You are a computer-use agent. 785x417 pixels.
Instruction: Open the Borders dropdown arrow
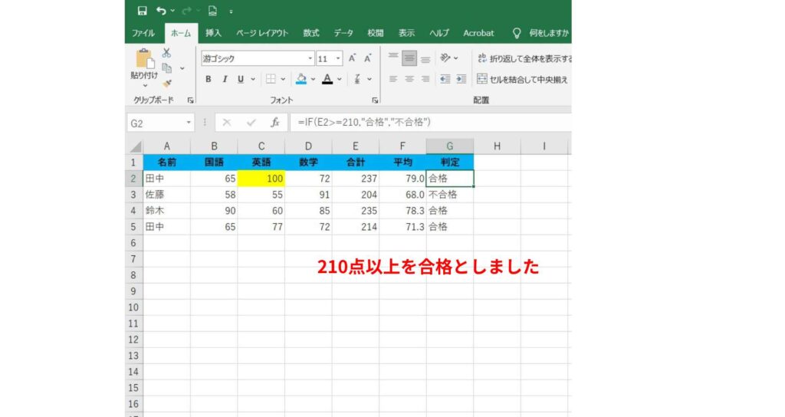point(283,79)
